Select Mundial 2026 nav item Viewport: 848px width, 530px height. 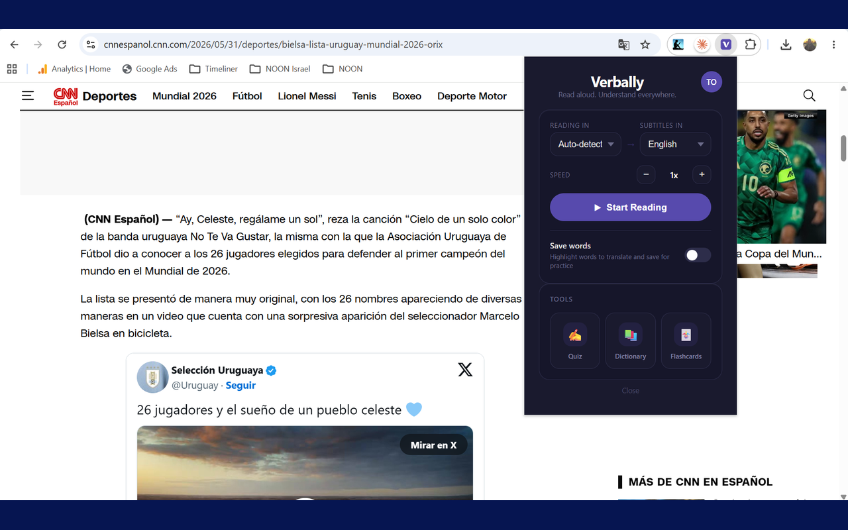tap(184, 96)
